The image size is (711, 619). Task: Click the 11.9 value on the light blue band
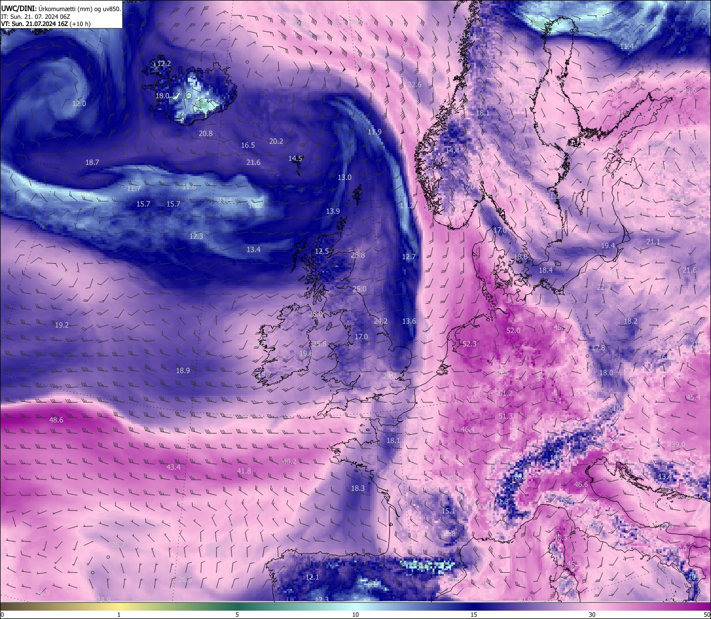coord(374,132)
